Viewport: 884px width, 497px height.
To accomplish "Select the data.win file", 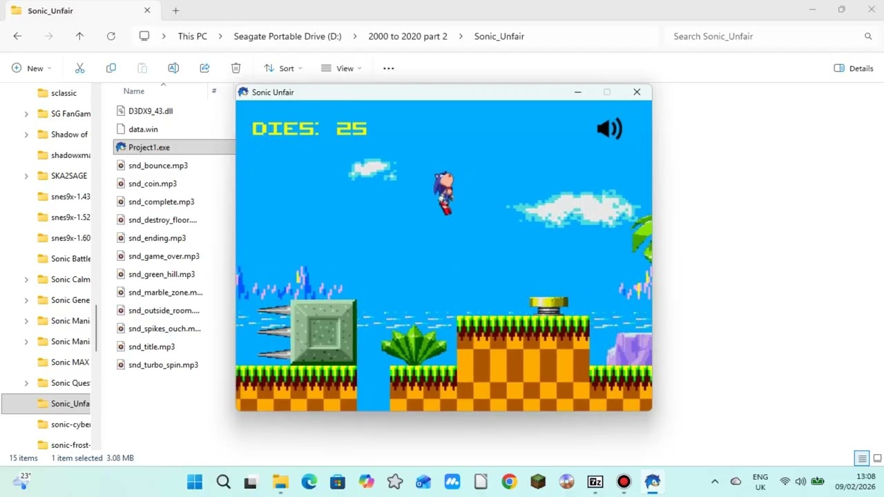I will pos(143,129).
